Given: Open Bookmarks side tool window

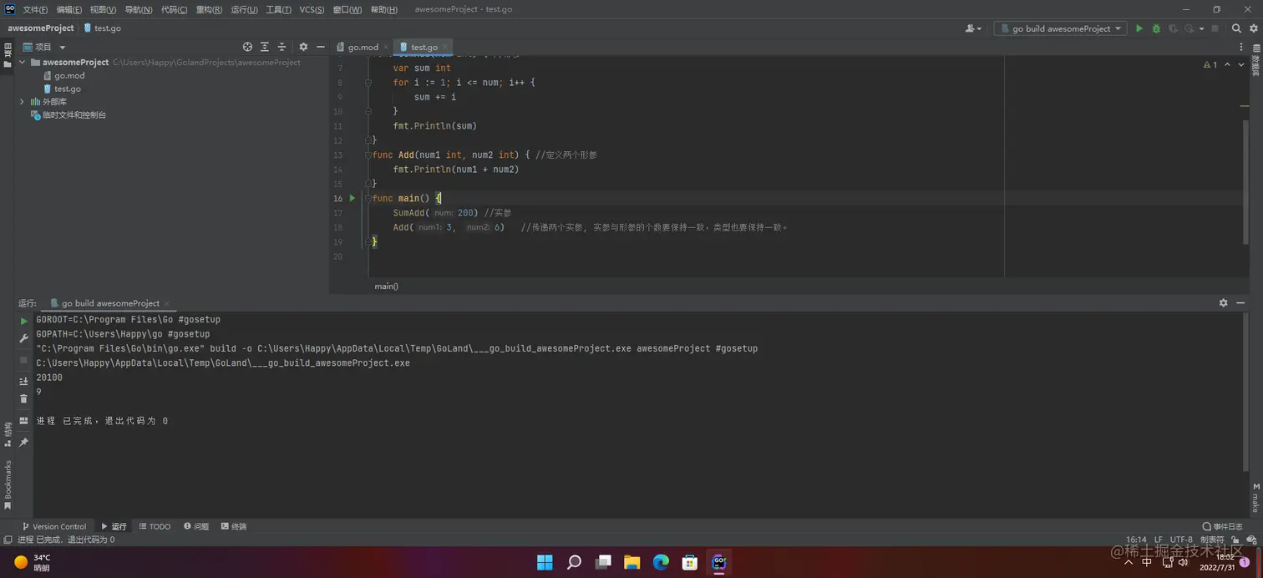Looking at the screenshot, I should pyautogui.click(x=8, y=485).
